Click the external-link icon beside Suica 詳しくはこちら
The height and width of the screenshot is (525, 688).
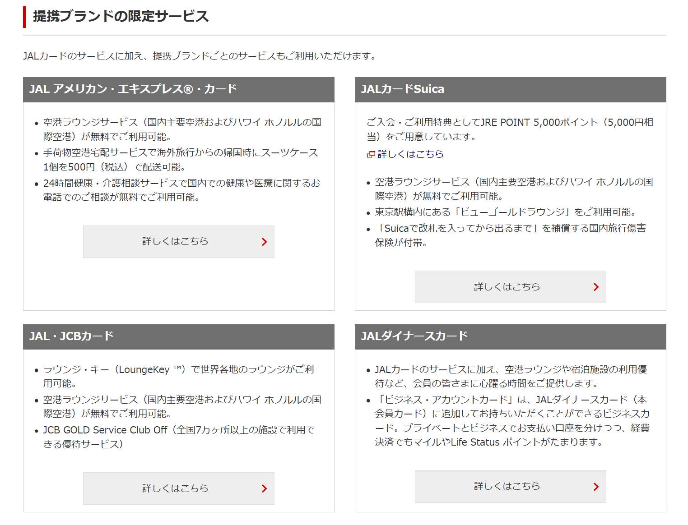(371, 154)
